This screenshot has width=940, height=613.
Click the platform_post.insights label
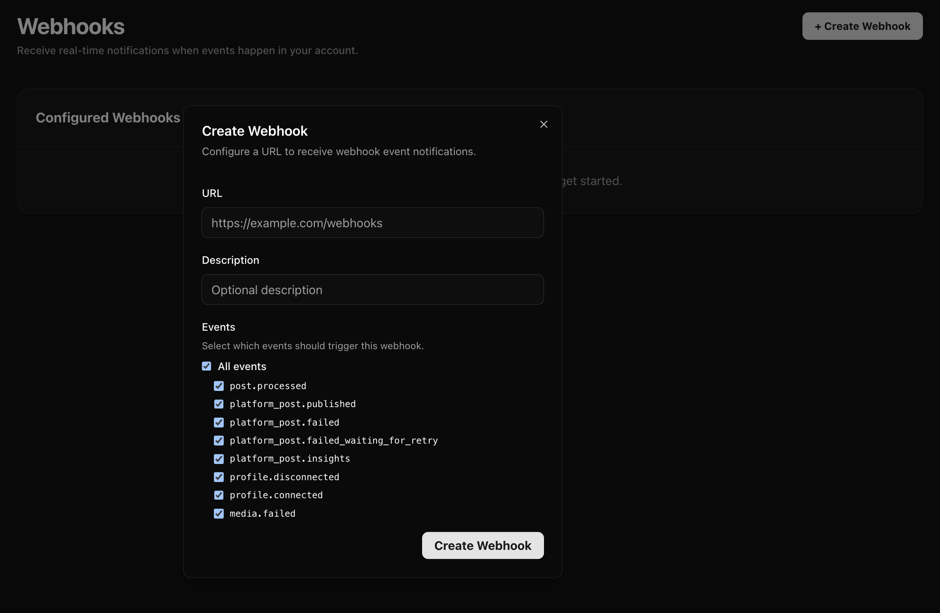(x=290, y=459)
